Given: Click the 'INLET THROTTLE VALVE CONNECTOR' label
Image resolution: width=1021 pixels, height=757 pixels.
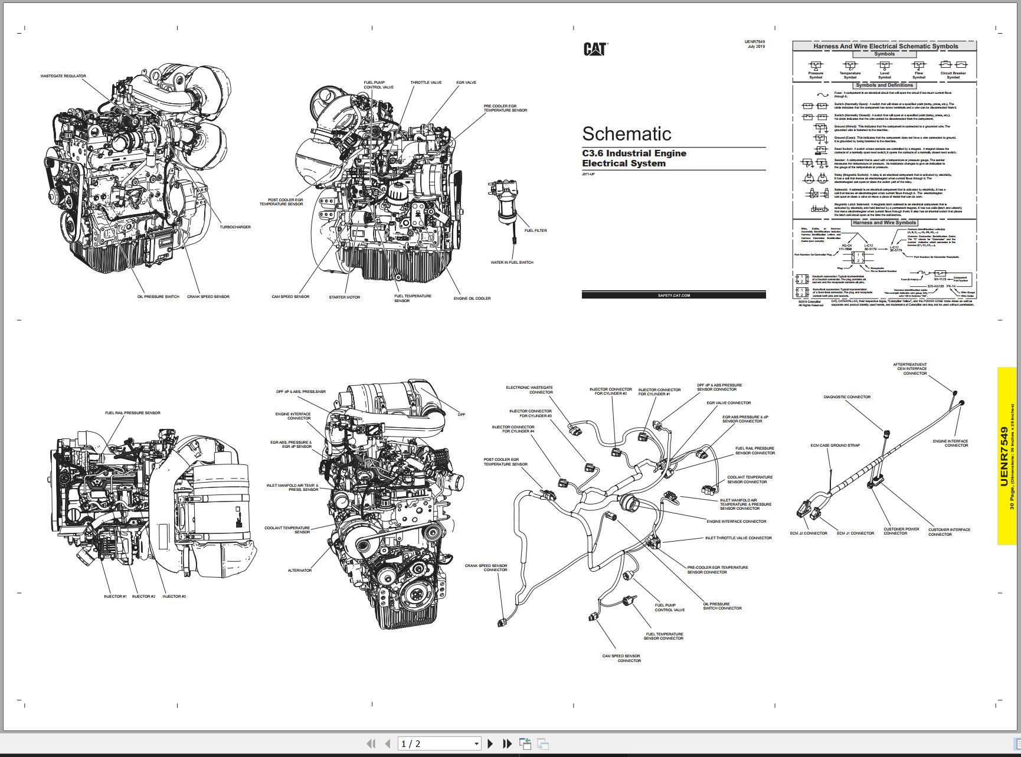Looking at the screenshot, I should point(738,538).
